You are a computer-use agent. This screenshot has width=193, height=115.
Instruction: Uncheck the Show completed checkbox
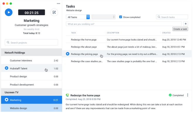tap(120, 17)
